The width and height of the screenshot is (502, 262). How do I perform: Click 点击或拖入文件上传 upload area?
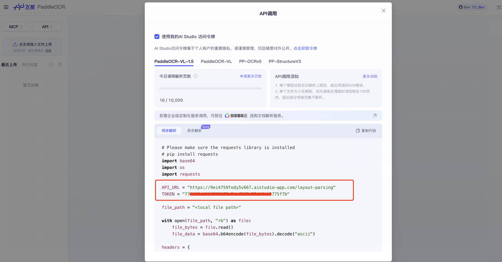point(32,47)
